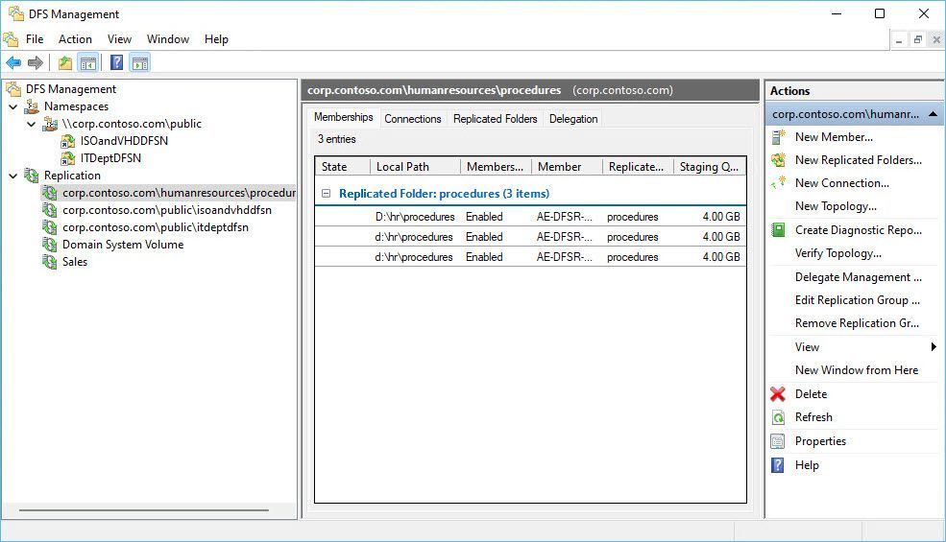Sort by the Staging Q... column header
The height and width of the screenshot is (542, 946).
[710, 167]
